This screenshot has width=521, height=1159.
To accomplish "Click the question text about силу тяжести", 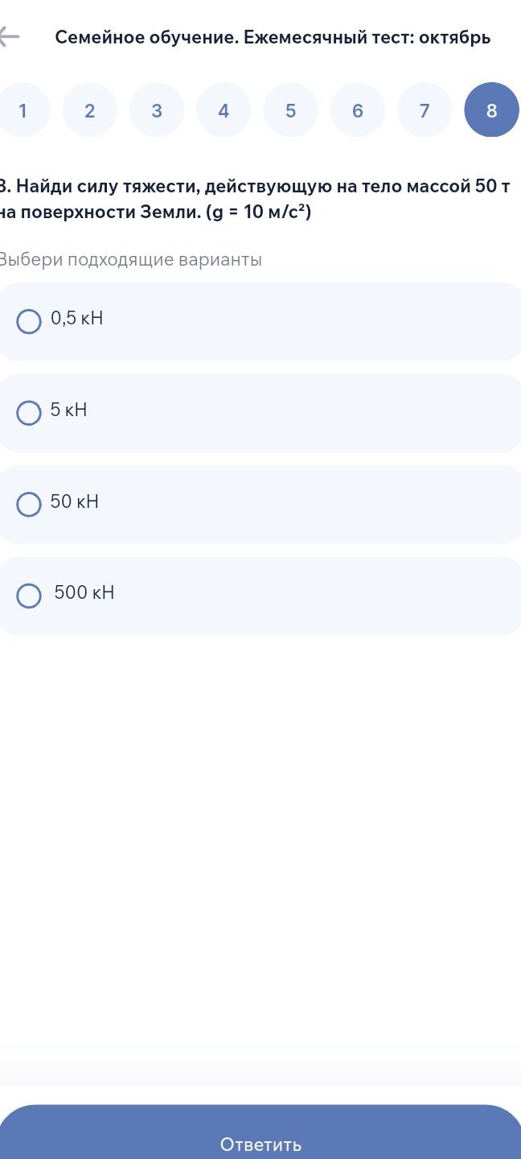I will click(255, 200).
